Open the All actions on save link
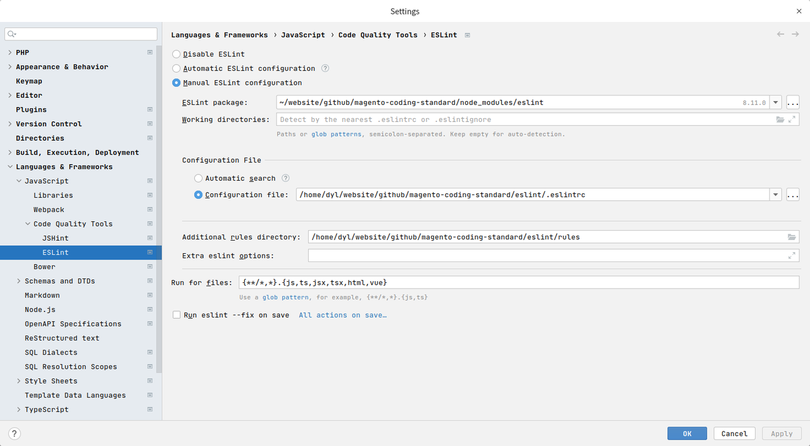 [342, 315]
